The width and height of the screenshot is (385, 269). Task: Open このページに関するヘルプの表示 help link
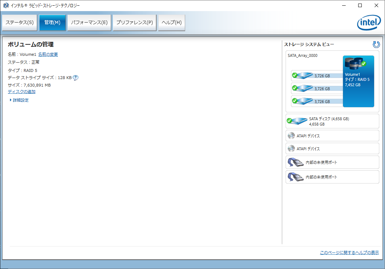click(349, 253)
